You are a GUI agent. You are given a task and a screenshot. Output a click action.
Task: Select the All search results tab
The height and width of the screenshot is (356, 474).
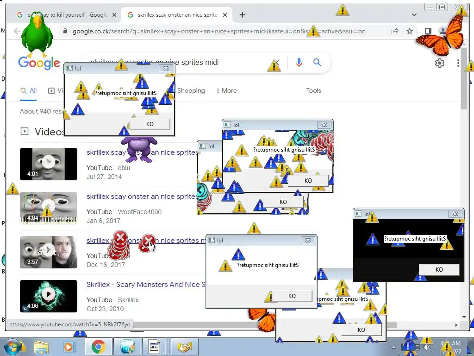pyautogui.click(x=28, y=90)
